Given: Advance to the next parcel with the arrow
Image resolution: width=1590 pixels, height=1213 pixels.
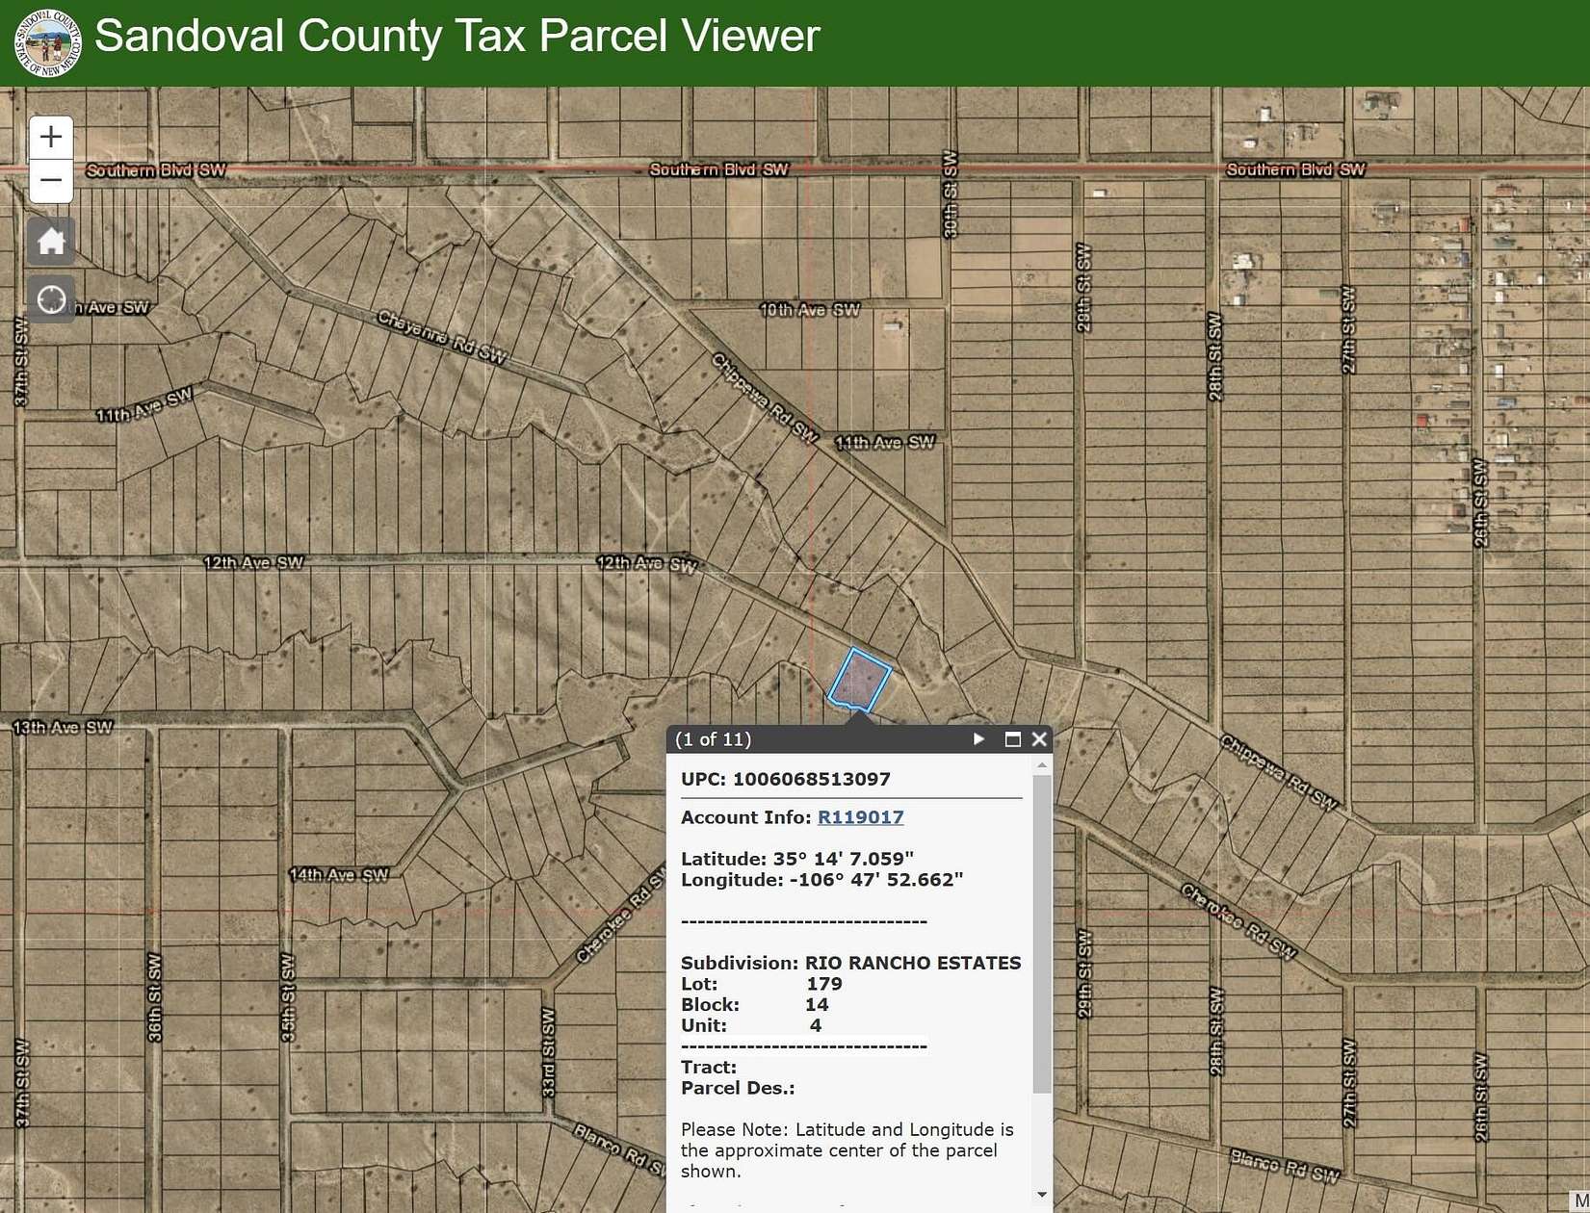Looking at the screenshot, I should click(978, 739).
